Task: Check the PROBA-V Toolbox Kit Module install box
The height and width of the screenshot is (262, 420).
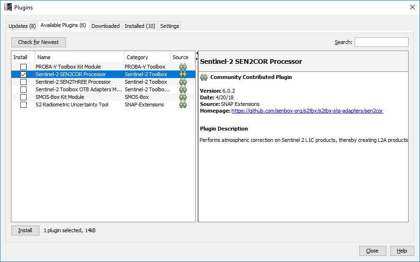Action: [x=24, y=67]
